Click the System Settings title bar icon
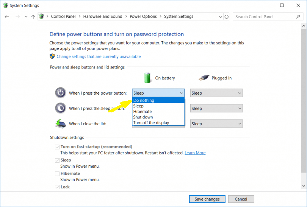307x207 pixels. click(5, 5)
